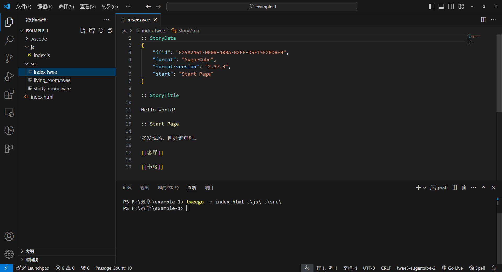
Task: Open living_room.twee file
Action: coord(67,80)
